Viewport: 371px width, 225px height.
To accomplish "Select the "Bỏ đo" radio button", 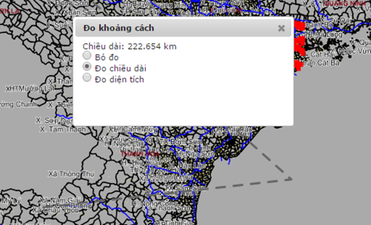I will (x=87, y=56).
